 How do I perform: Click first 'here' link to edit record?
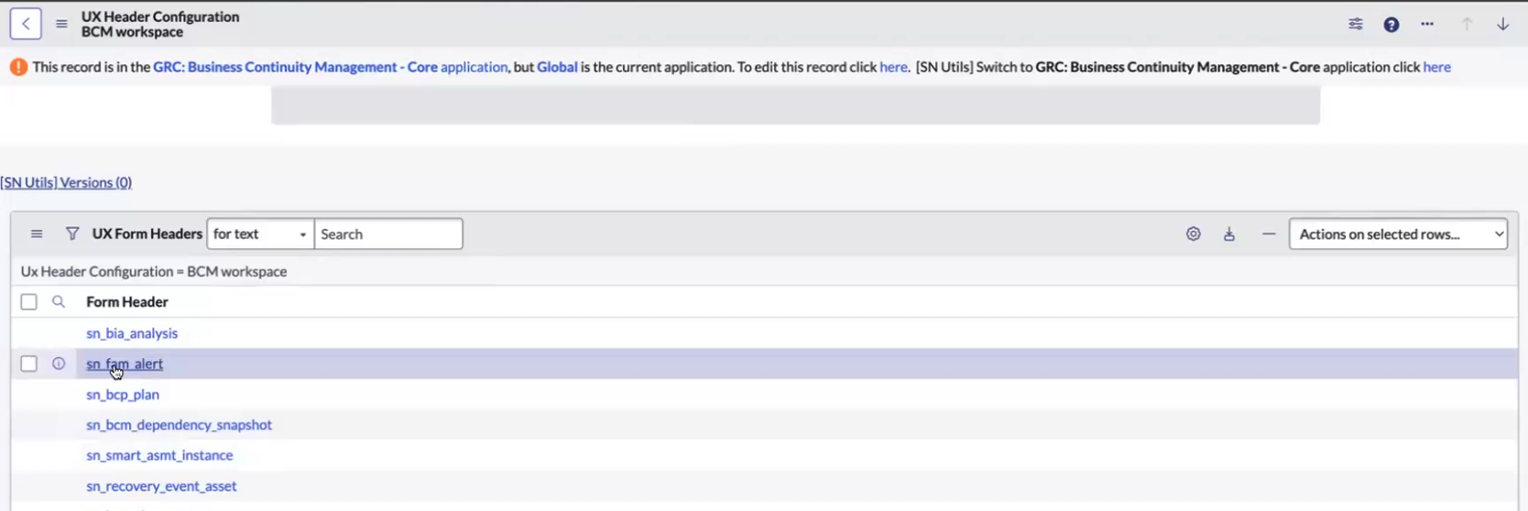(893, 67)
